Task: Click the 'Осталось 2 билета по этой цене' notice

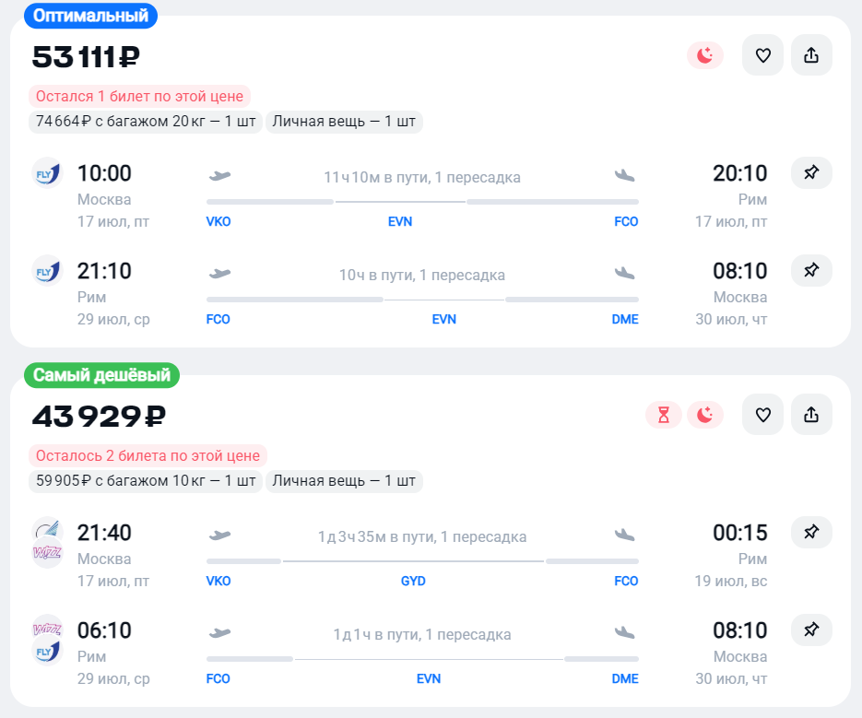Action: tap(148, 455)
